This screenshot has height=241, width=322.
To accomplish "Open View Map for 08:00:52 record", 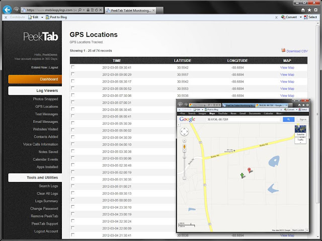I will click(287, 89).
